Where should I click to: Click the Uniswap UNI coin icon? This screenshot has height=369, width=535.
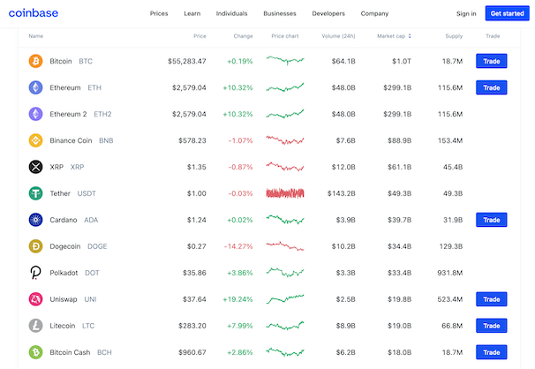(35, 299)
